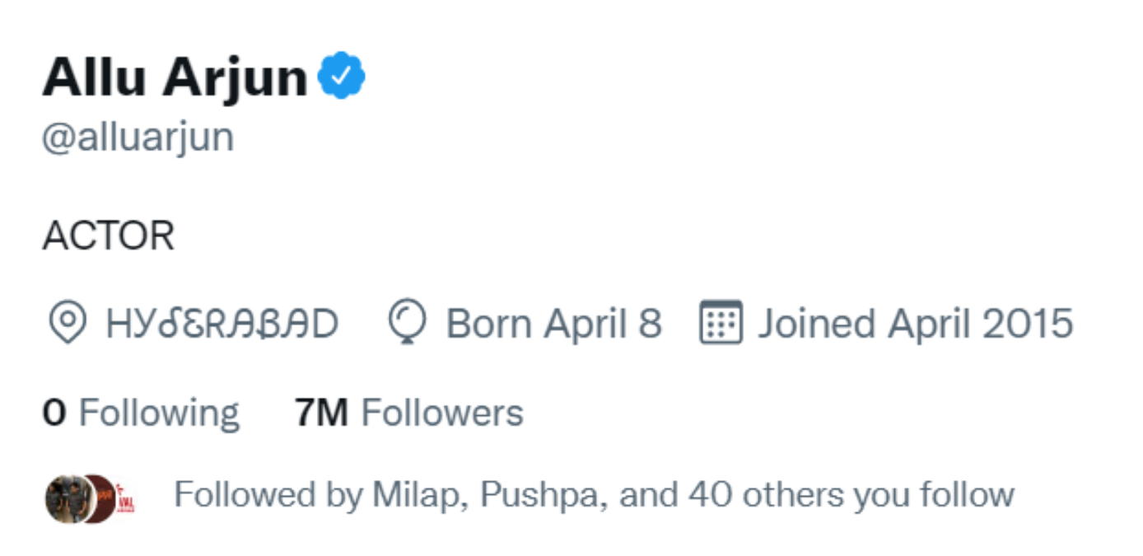The height and width of the screenshot is (556, 1143).
Task: Click the location pin icon
Action: pos(67,323)
